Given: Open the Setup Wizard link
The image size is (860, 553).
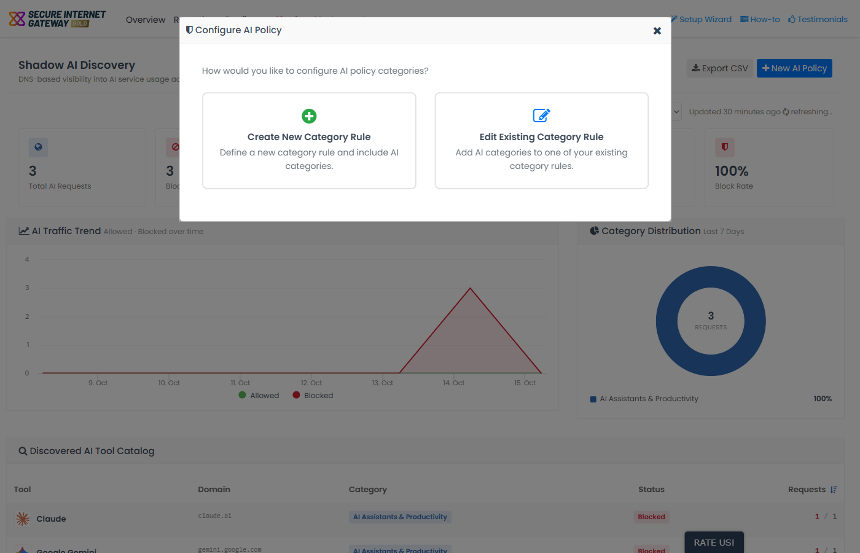Looking at the screenshot, I should 701,19.
